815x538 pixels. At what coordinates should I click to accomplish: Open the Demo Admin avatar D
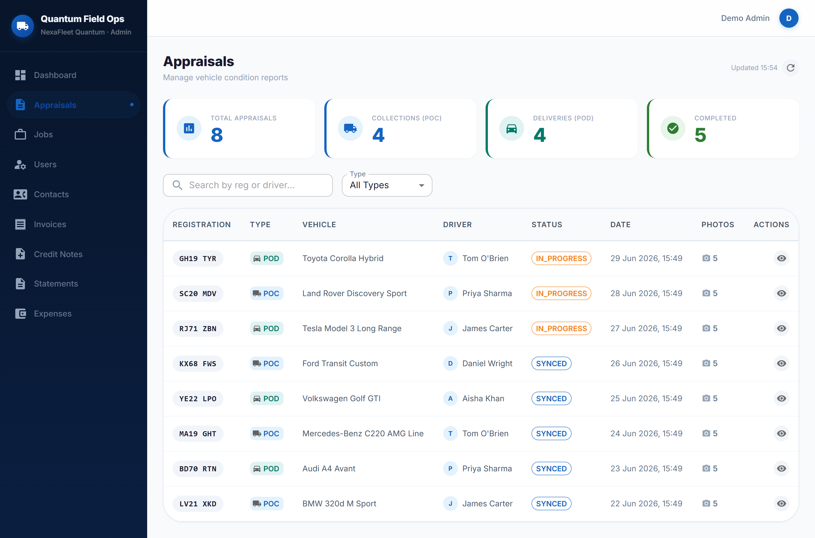tap(789, 18)
